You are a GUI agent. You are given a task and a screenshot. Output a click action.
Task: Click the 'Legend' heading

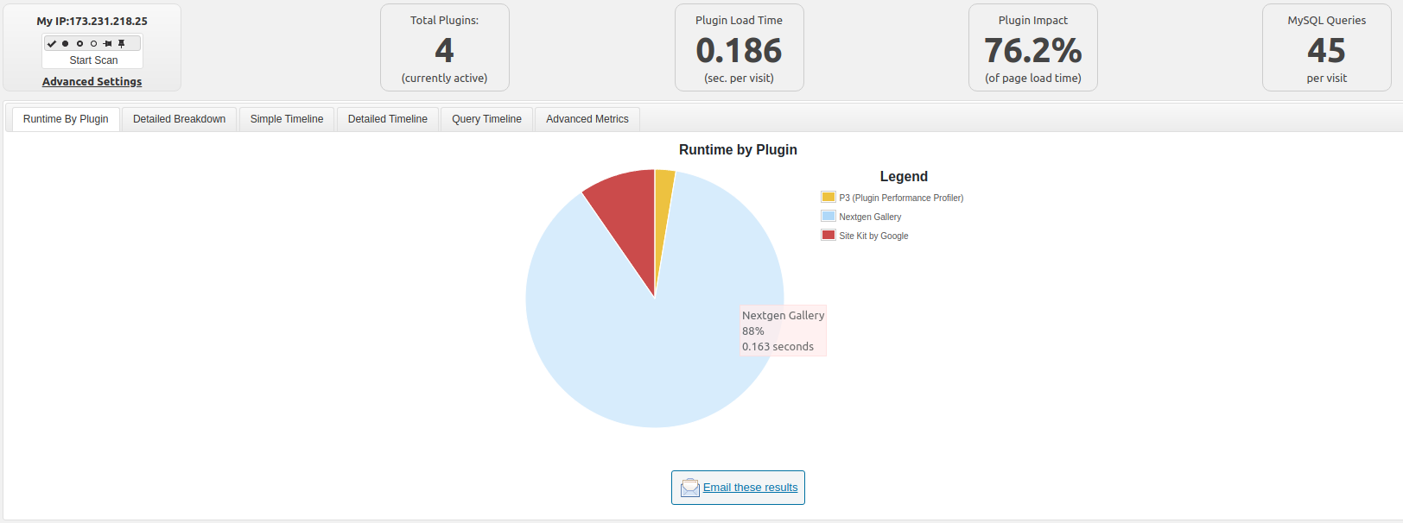coord(904,176)
